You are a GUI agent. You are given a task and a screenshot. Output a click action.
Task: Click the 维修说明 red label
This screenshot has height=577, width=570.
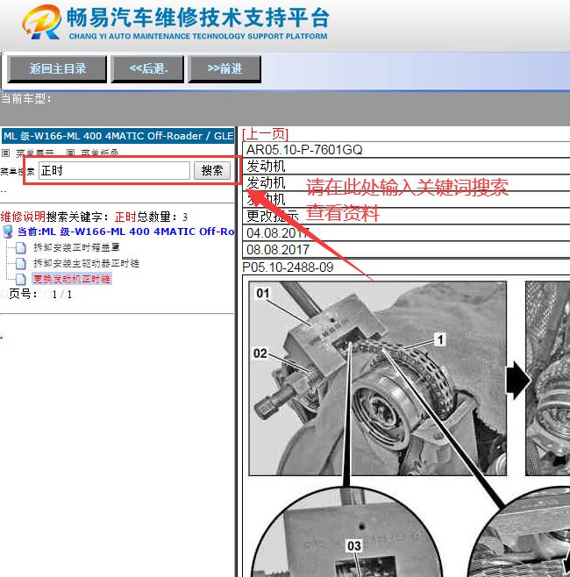point(23,217)
